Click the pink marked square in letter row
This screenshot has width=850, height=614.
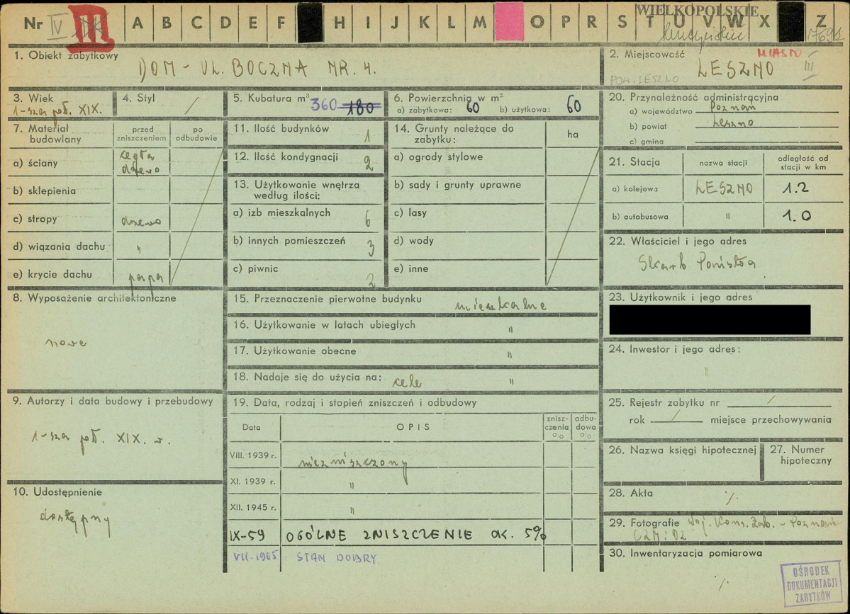click(508, 21)
